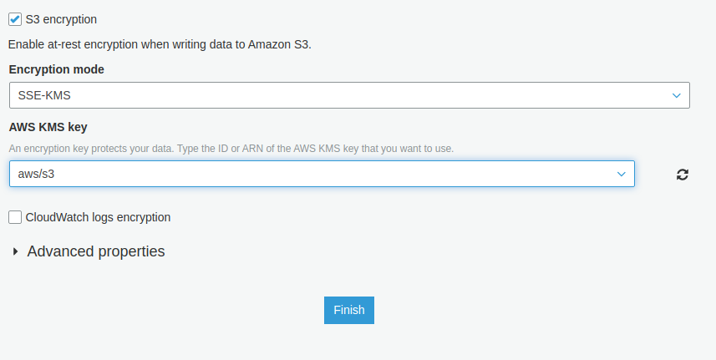Click the "AWS KMS key" field label
Image resolution: width=716 pixels, height=360 pixels.
(x=48, y=127)
